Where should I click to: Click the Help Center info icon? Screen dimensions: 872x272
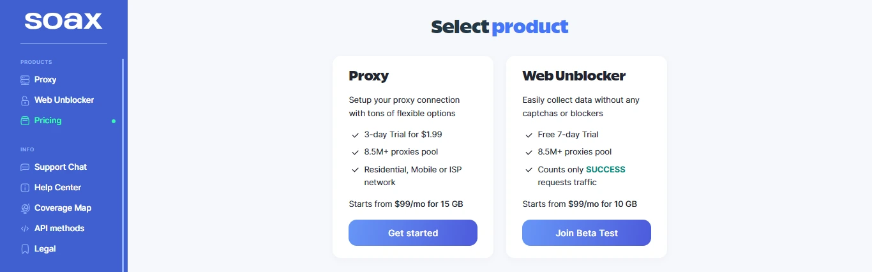click(x=25, y=188)
